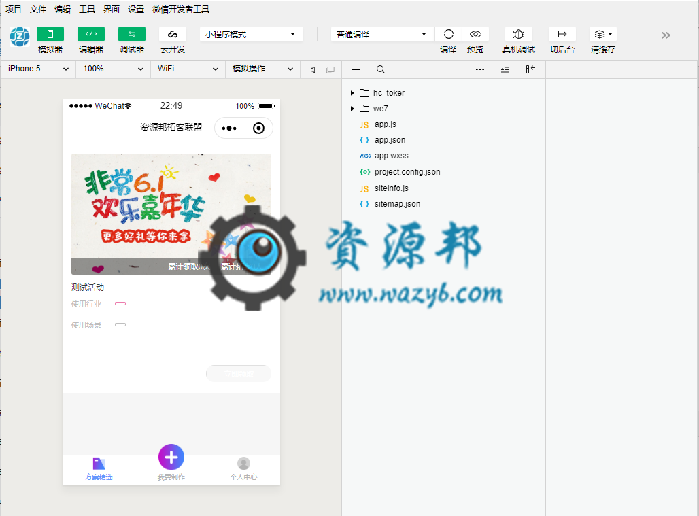Screen dimensions: 699x516
Task: Click the detach simulator window icon
Action: tap(330, 69)
